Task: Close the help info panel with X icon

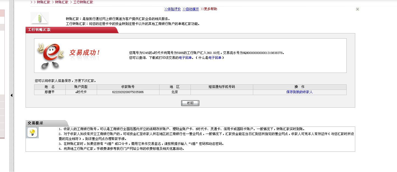Action: click(357, 9)
